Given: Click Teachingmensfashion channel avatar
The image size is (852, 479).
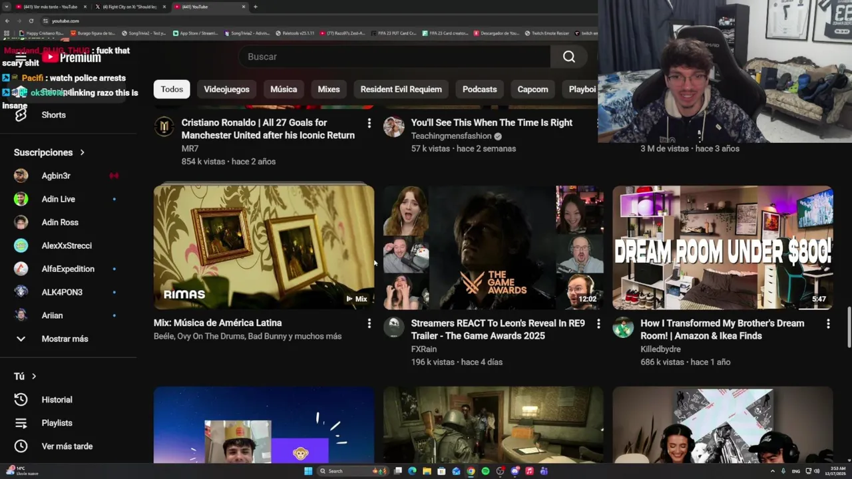Looking at the screenshot, I should point(394,126).
